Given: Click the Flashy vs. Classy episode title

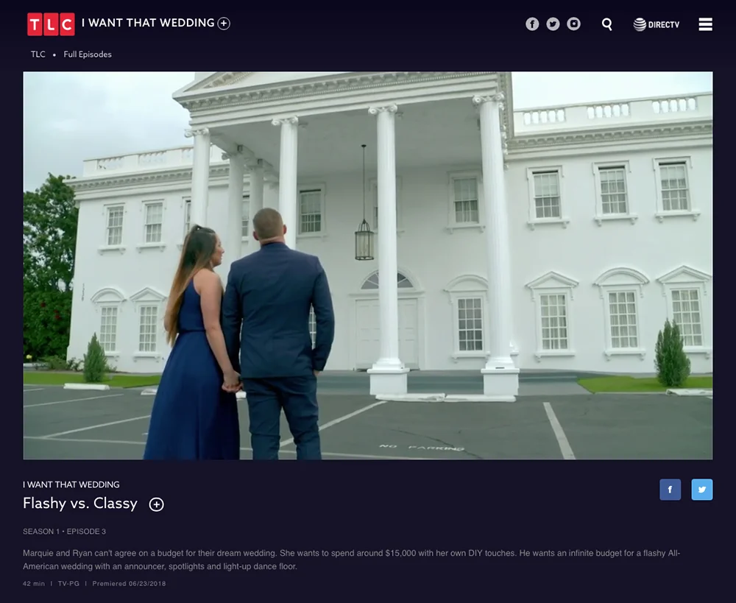Looking at the screenshot, I should 80,503.
